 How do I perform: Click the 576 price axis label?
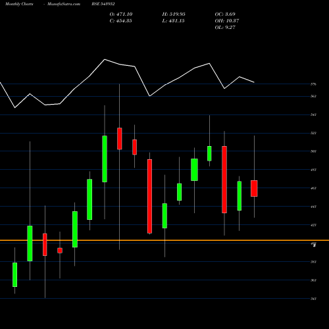click(313, 84)
